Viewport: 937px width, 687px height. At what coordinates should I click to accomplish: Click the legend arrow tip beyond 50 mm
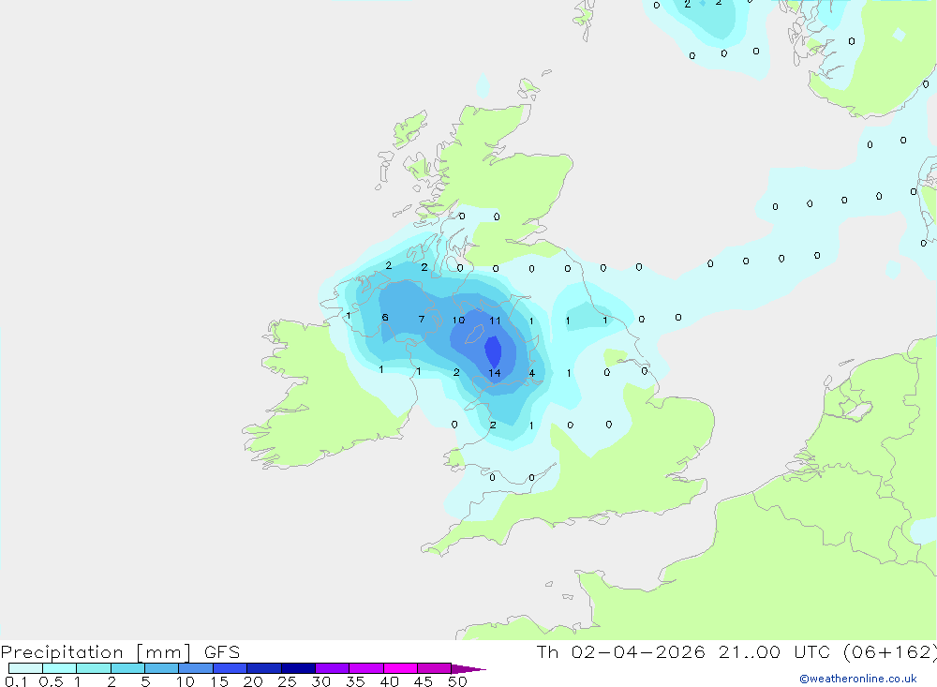pos(469,669)
